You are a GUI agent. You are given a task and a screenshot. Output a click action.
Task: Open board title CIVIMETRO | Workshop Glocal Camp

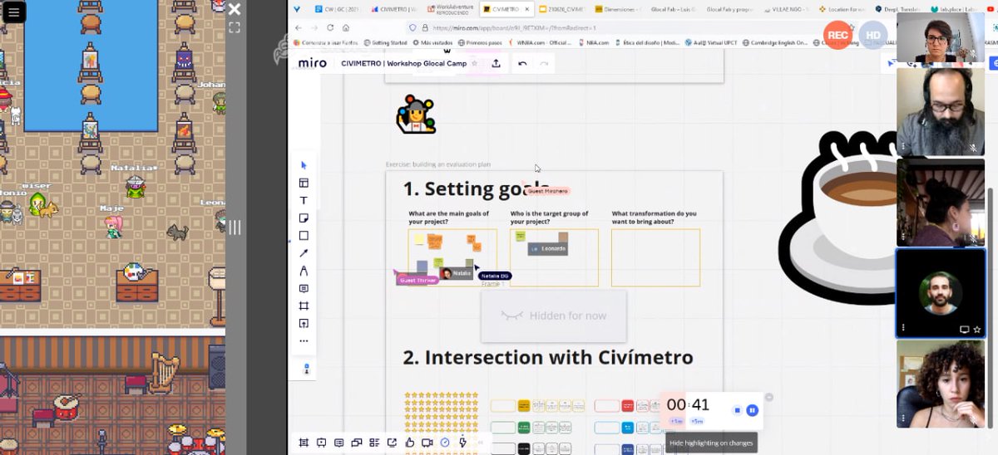(403, 63)
